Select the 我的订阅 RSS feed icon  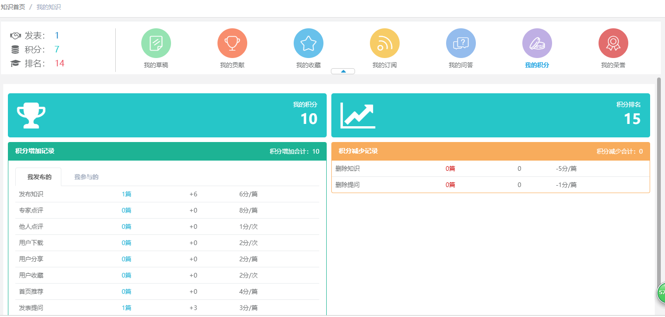pos(385,43)
